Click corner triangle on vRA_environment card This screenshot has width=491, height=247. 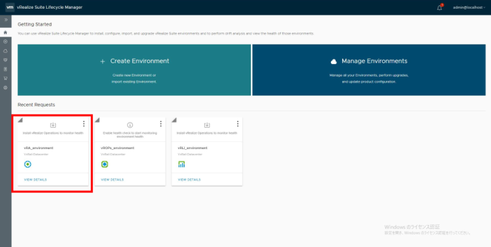20,120
